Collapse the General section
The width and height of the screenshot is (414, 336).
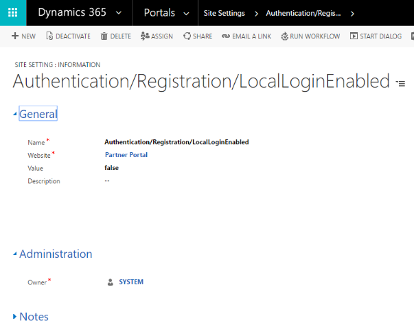pos(15,115)
